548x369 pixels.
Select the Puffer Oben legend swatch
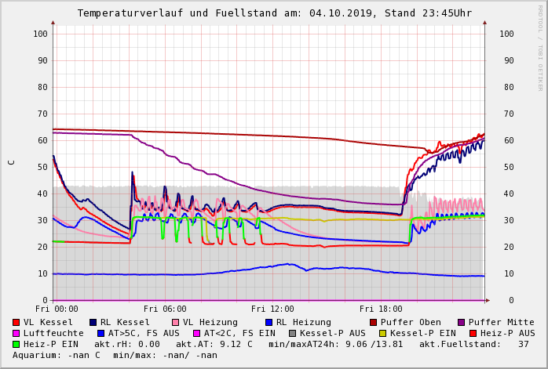click(x=374, y=322)
